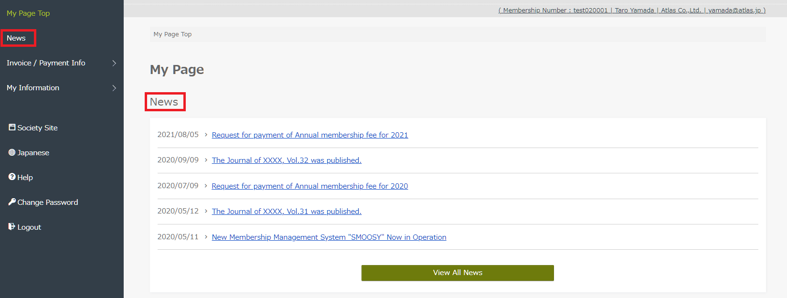Open SMOOSY system now in operation link
This screenshot has width=787, height=298.
pyautogui.click(x=329, y=237)
